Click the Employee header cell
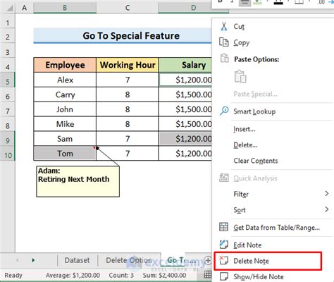This screenshot has height=282, width=334. point(65,65)
